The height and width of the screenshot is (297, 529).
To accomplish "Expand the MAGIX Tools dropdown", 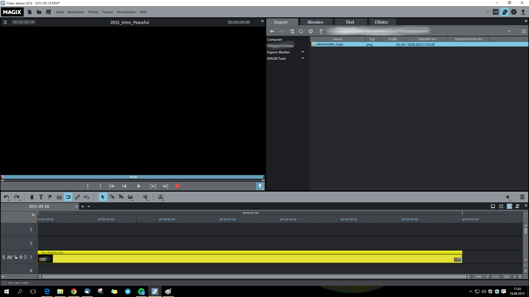I will point(303,58).
